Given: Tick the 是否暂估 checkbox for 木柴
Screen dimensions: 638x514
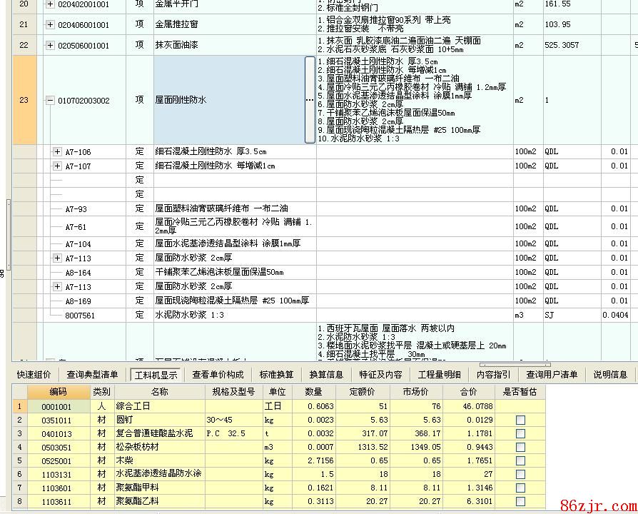Looking at the screenshot, I should (520, 461).
